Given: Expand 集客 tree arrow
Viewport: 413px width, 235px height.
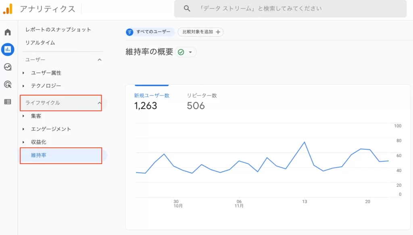Looking at the screenshot, I should point(23,116).
